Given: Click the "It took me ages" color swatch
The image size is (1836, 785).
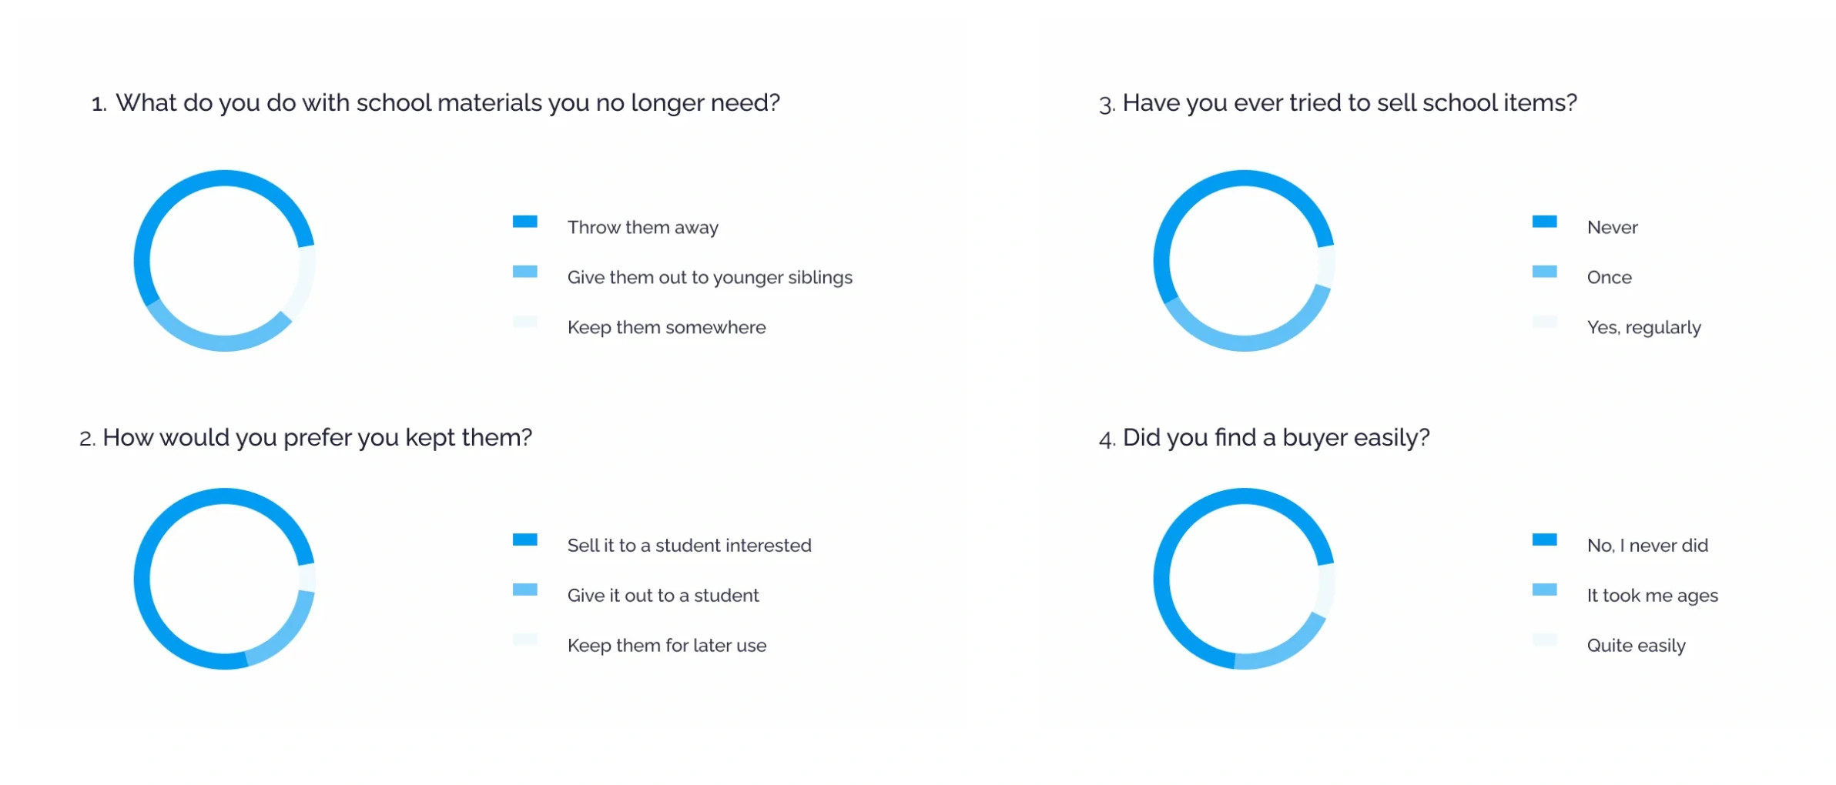Looking at the screenshot, I should click(x=1544, y=590).
